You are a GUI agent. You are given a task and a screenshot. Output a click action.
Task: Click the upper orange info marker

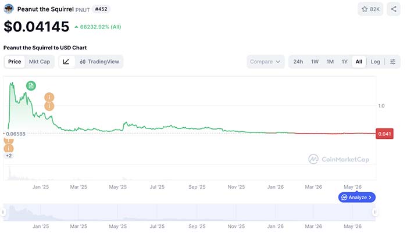tap(49, 97)
